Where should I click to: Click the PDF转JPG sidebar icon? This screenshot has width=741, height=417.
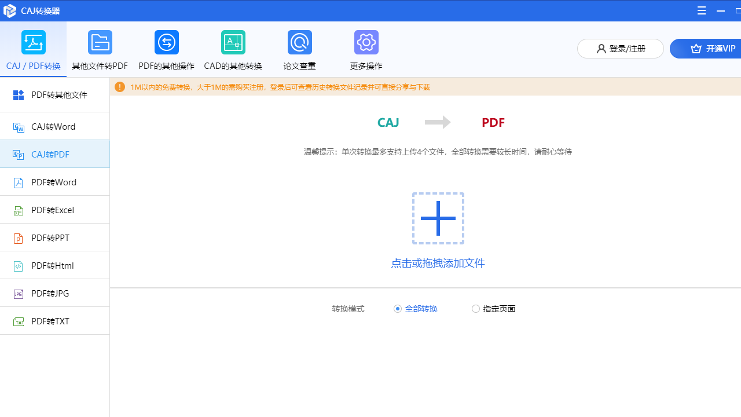point(19,294)
